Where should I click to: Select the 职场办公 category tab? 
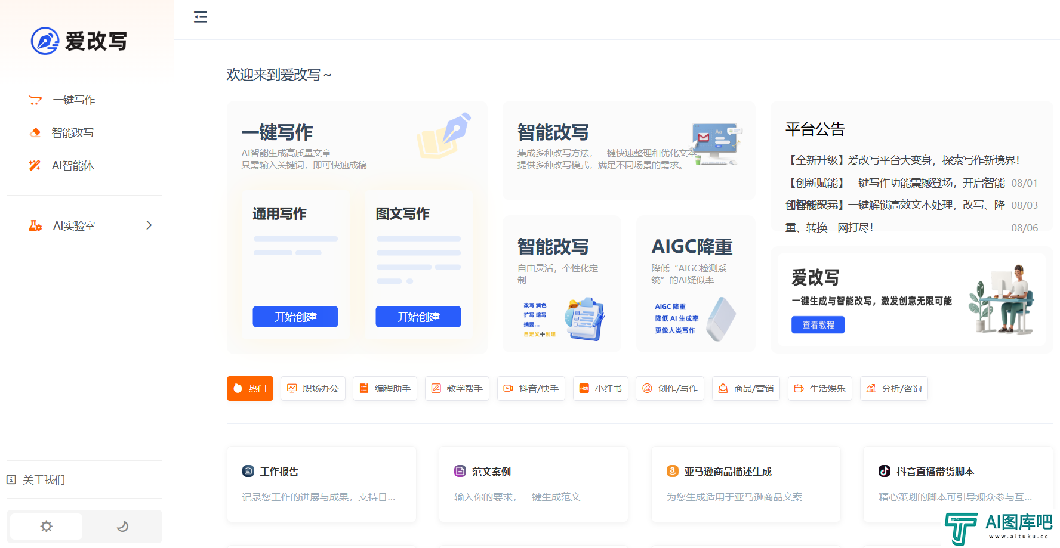(313, 388)
